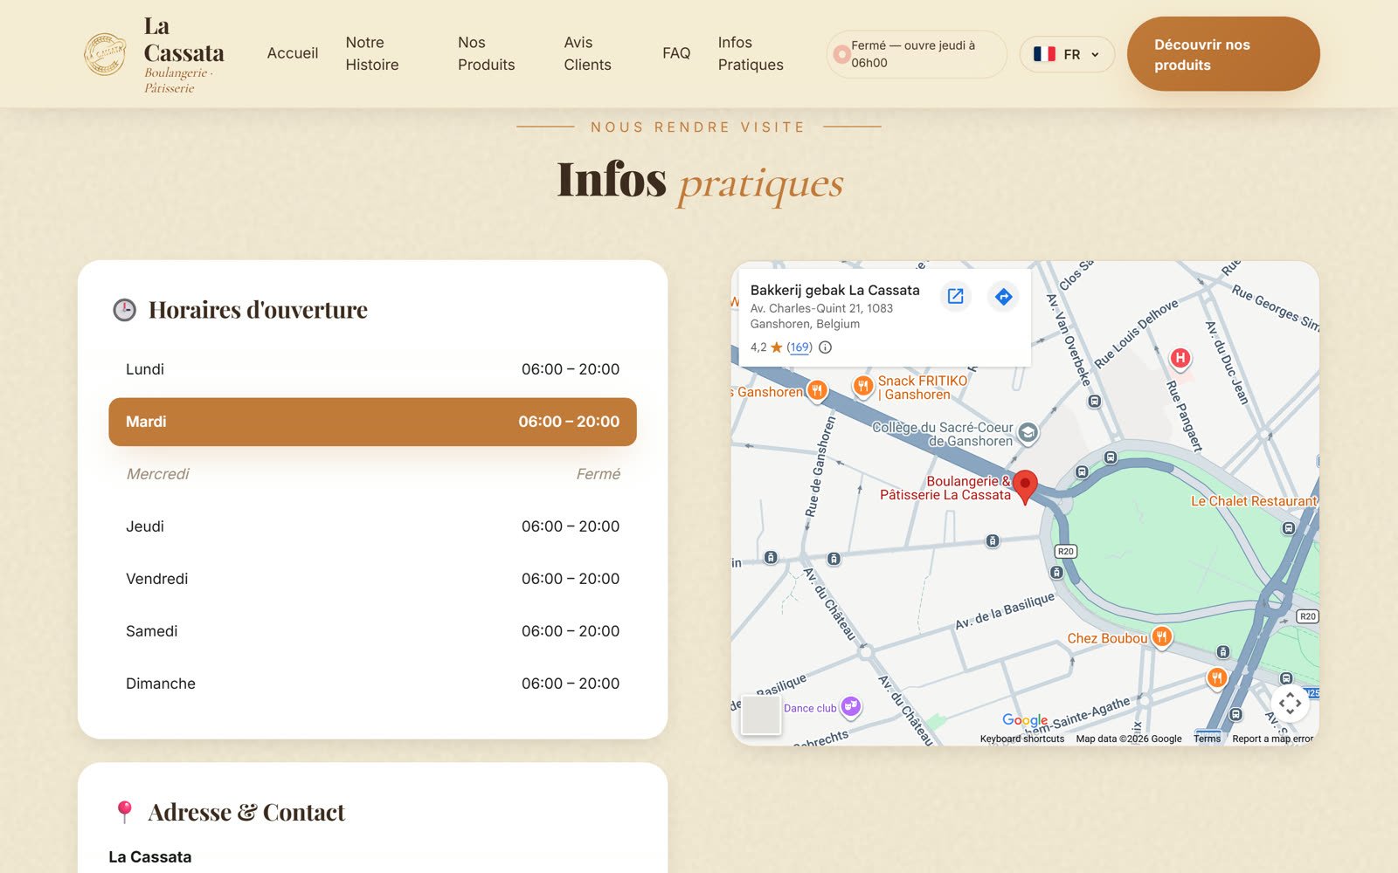The height and width of the screenshot is (873, 1398).
Task: Click the Samedi hours row
Action: [372, 631]
